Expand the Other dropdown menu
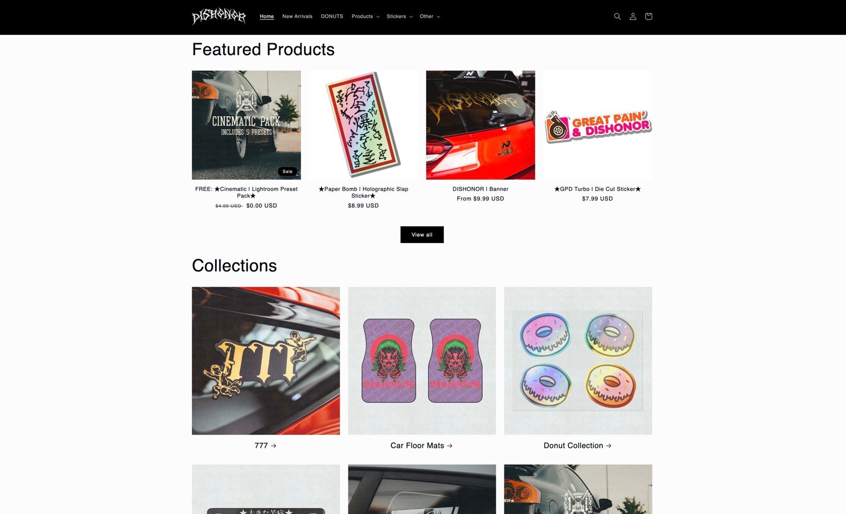 tap(430, 16)
